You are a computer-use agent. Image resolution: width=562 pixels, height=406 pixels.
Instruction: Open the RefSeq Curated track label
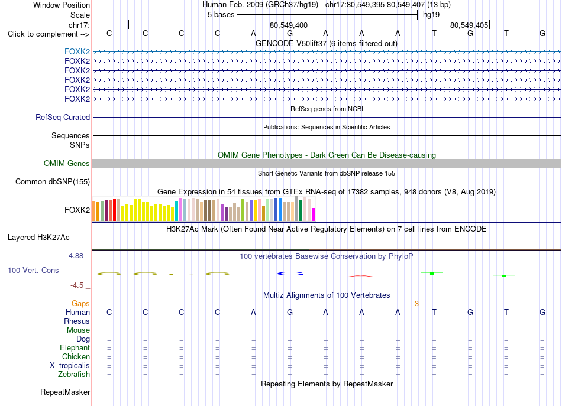tap(63, 117)
